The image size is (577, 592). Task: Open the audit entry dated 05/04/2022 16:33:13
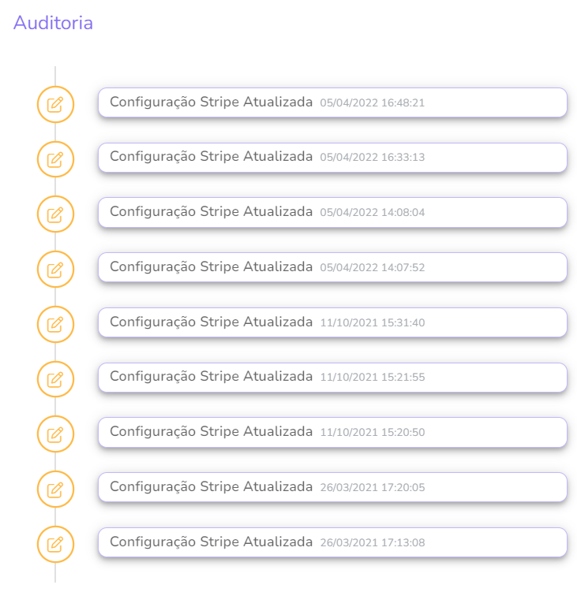click(332, 158)
